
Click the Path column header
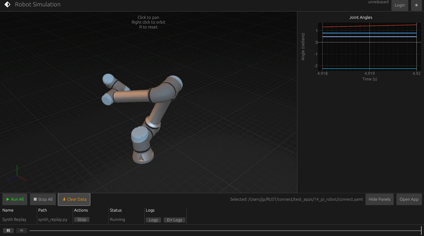pyautogui.click(x=42, y=210)
